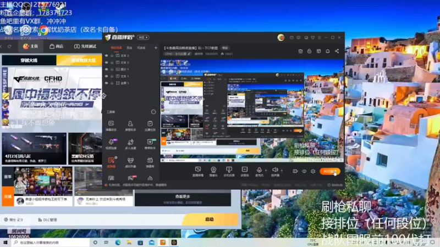Screen dimensions: 440x247
Task: Click the Windows search box
Action: tap(51, 243)
